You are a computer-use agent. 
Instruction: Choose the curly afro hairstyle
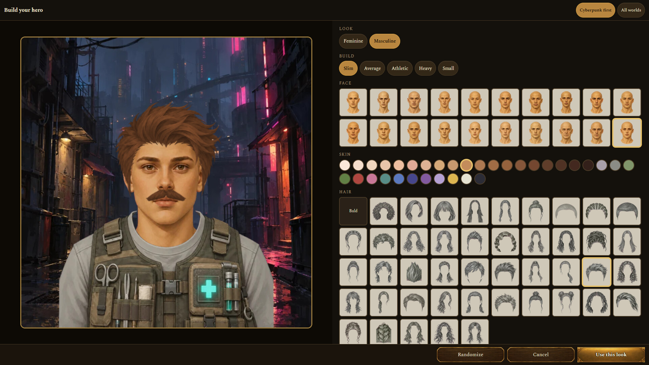click(x=384, y=211)
